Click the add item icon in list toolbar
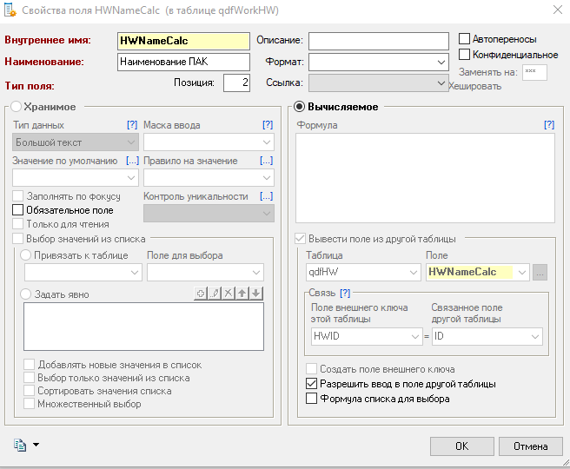The image size is (570, 469). 201,294
